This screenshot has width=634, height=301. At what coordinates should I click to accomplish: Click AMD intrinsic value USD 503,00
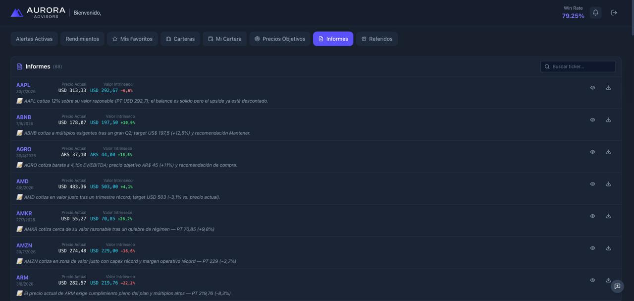(x=104, y=187)
